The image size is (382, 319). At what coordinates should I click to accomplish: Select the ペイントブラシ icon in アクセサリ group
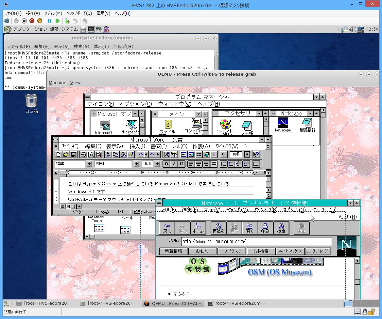pyautogui.click(x=225, y=126)
